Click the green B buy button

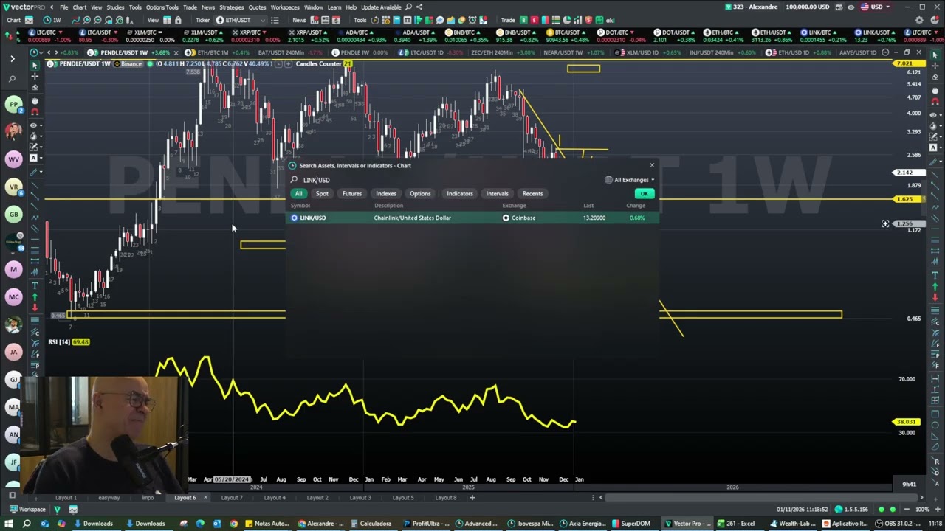pyautogui.click(x=524, y=20)
